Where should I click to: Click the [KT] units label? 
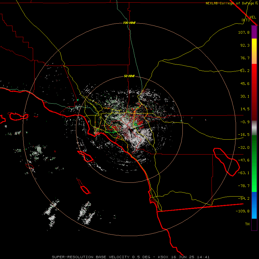click(x=246, y=20)
